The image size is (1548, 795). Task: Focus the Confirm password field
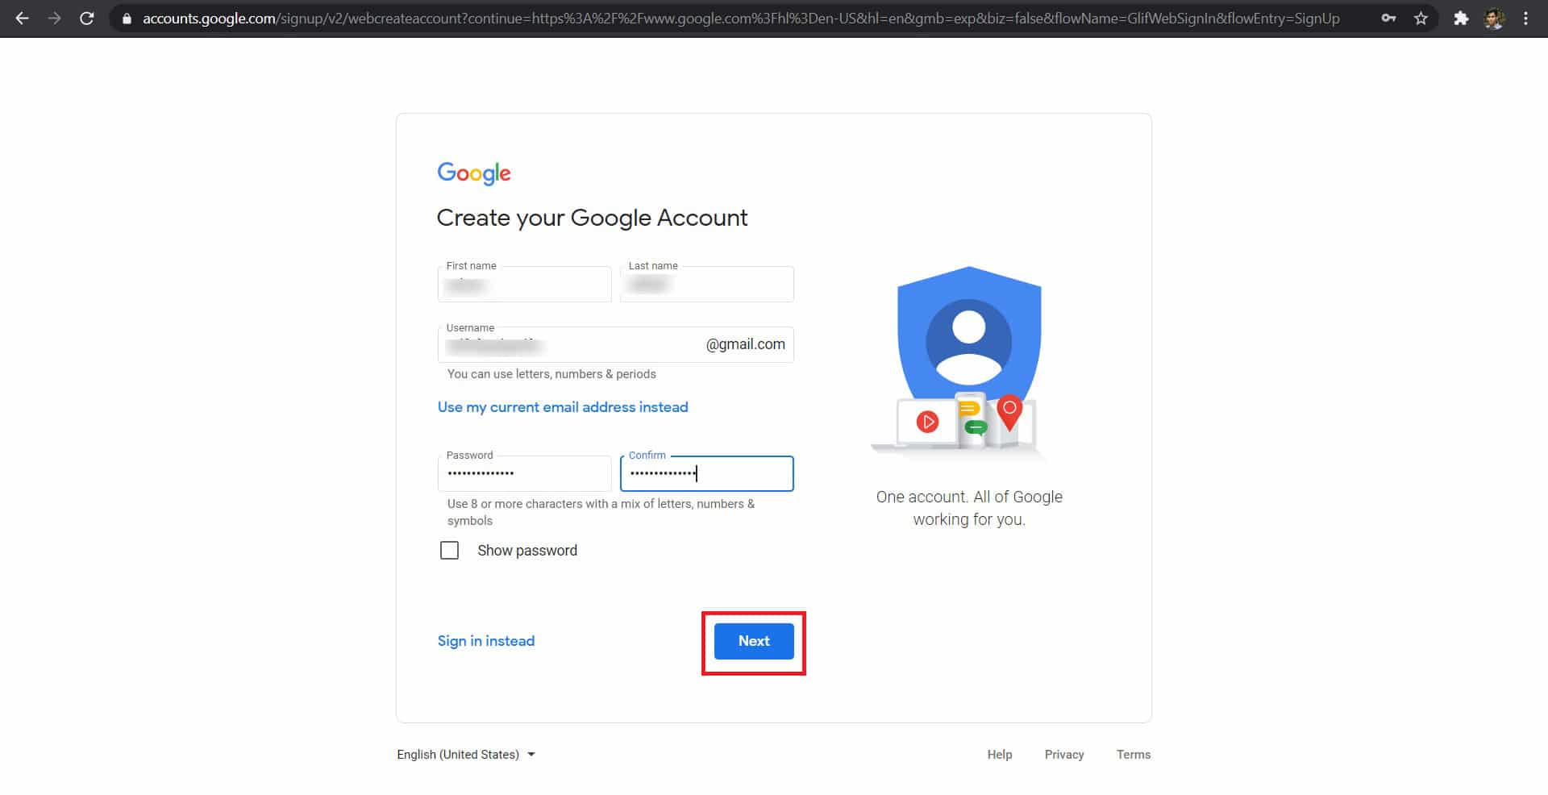pos(707,473)
